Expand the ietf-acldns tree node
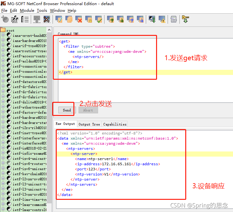The height and width of the screenshot is (212, 233). (x=3, y=61)
